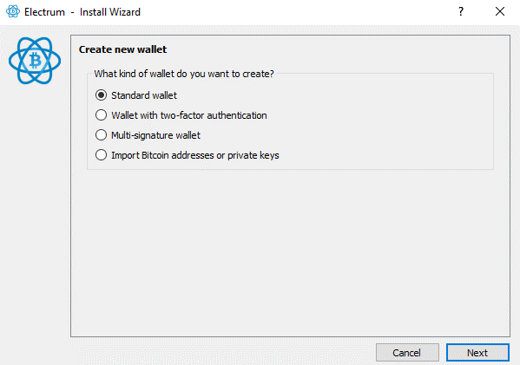Proceed with the Next button
This screenshot has width=520, height=365.
coord(477,353)
